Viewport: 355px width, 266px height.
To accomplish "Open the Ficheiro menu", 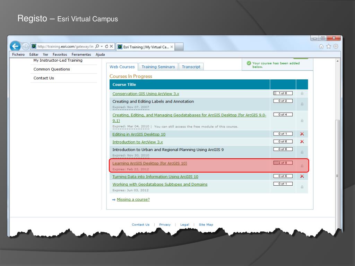I will pyautogui.click(x=18, y=54).
